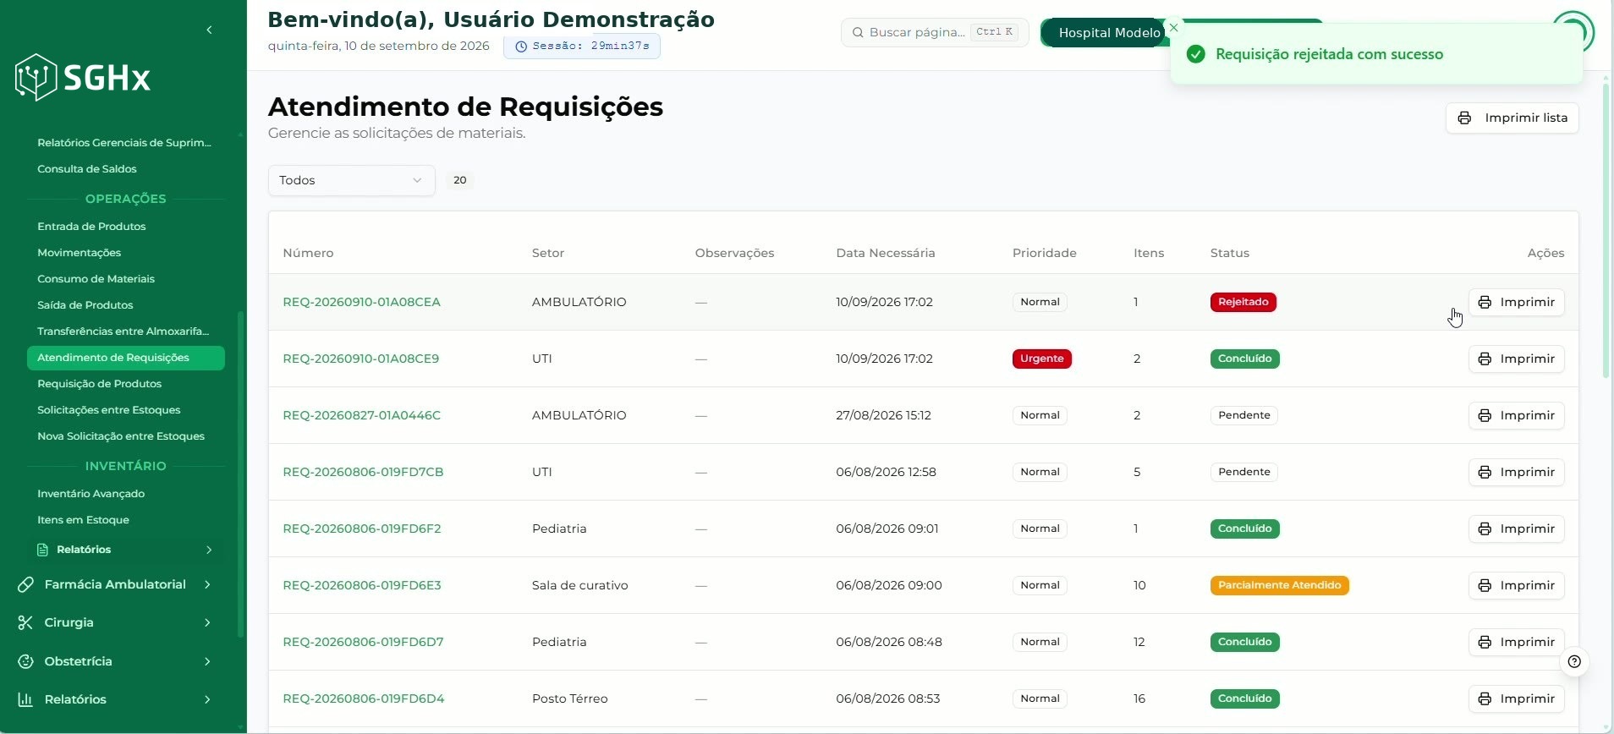Print requisition REQ-20260806-019FD6F2

tap(1516, 529)
